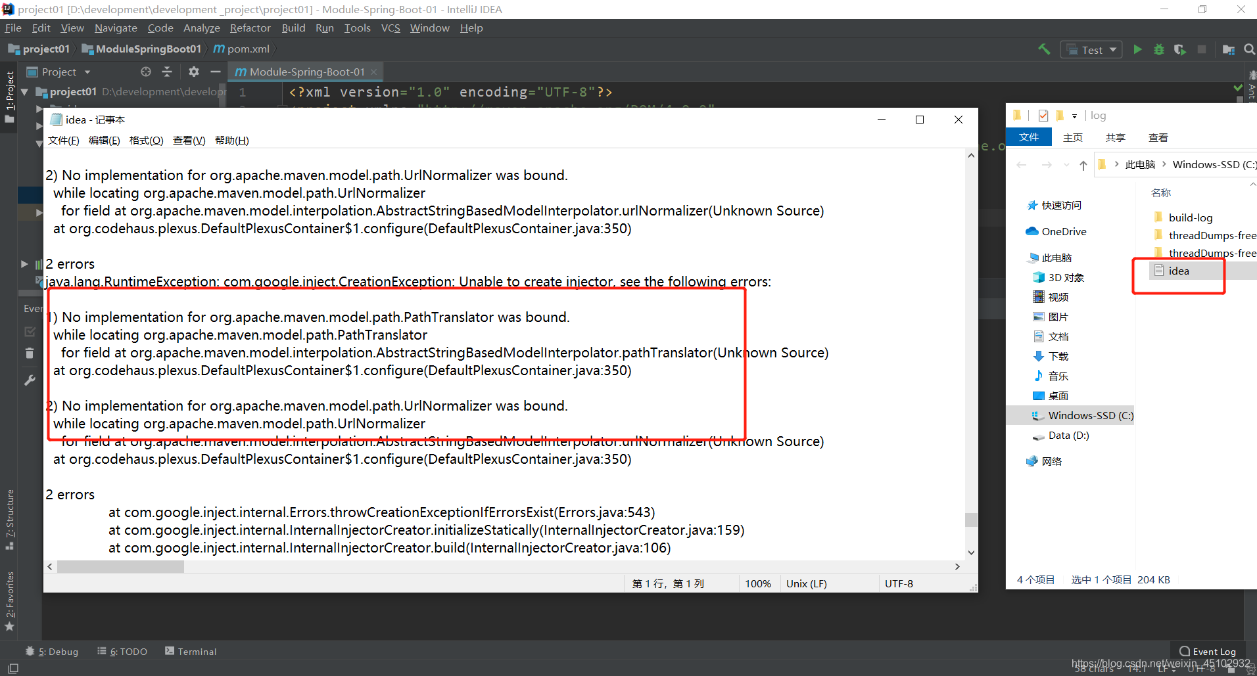Open Notepad 查看(V) menu

tap(189, 140)
